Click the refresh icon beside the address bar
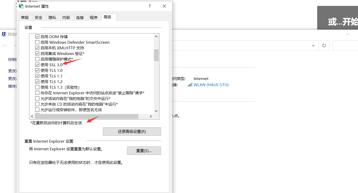Image resolution: width=358 pixels, height=193 pixels. pos(324,45)
